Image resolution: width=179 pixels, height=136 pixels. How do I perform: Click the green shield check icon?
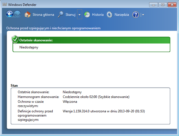[15, 39]
